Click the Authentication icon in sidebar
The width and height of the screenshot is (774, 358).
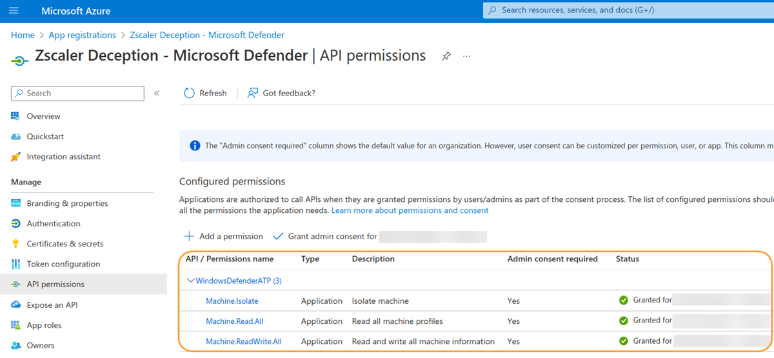pos(16,223)
